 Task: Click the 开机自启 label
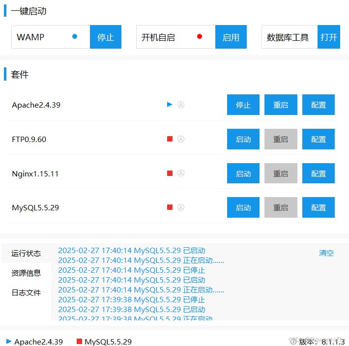tap(158, 37)
